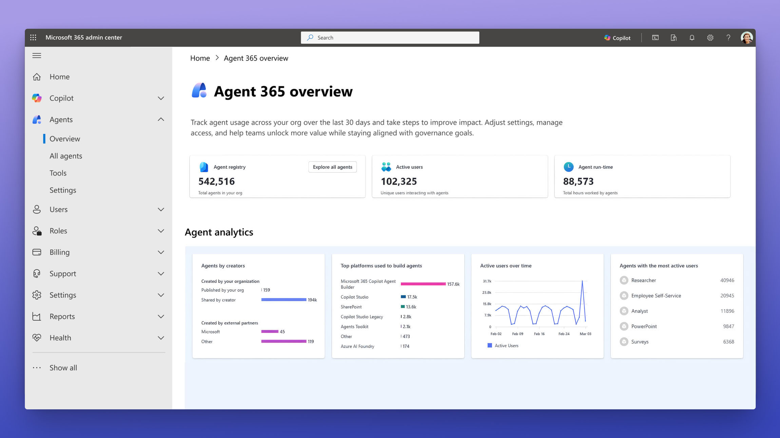Open the Tools page under Agents
Viewport: 780px width, 438px height.
[x=58, y=173]
